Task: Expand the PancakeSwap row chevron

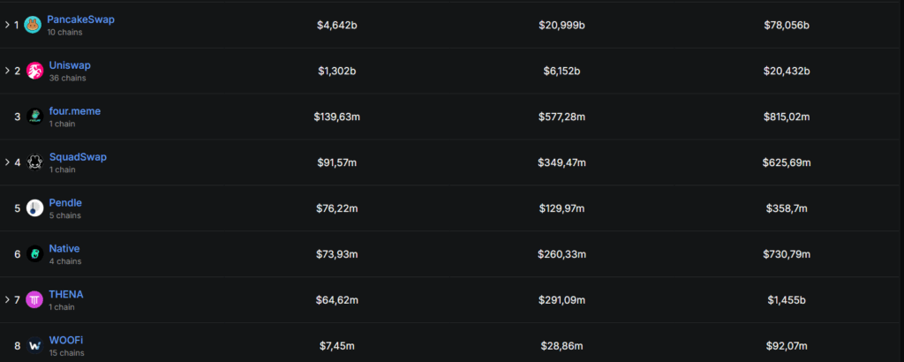Action: pyautogui.click(x=7, y=25)
